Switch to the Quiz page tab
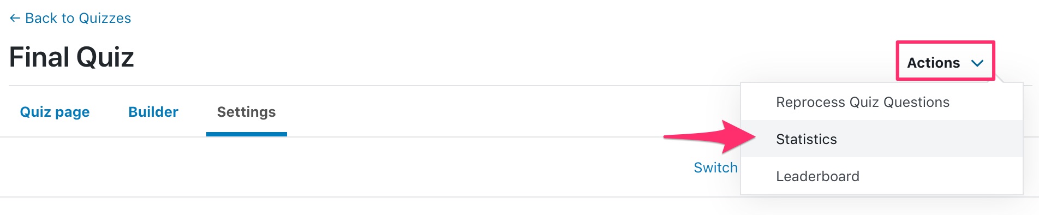Viewport: 1039px width, 215px height. coord(55,112)
